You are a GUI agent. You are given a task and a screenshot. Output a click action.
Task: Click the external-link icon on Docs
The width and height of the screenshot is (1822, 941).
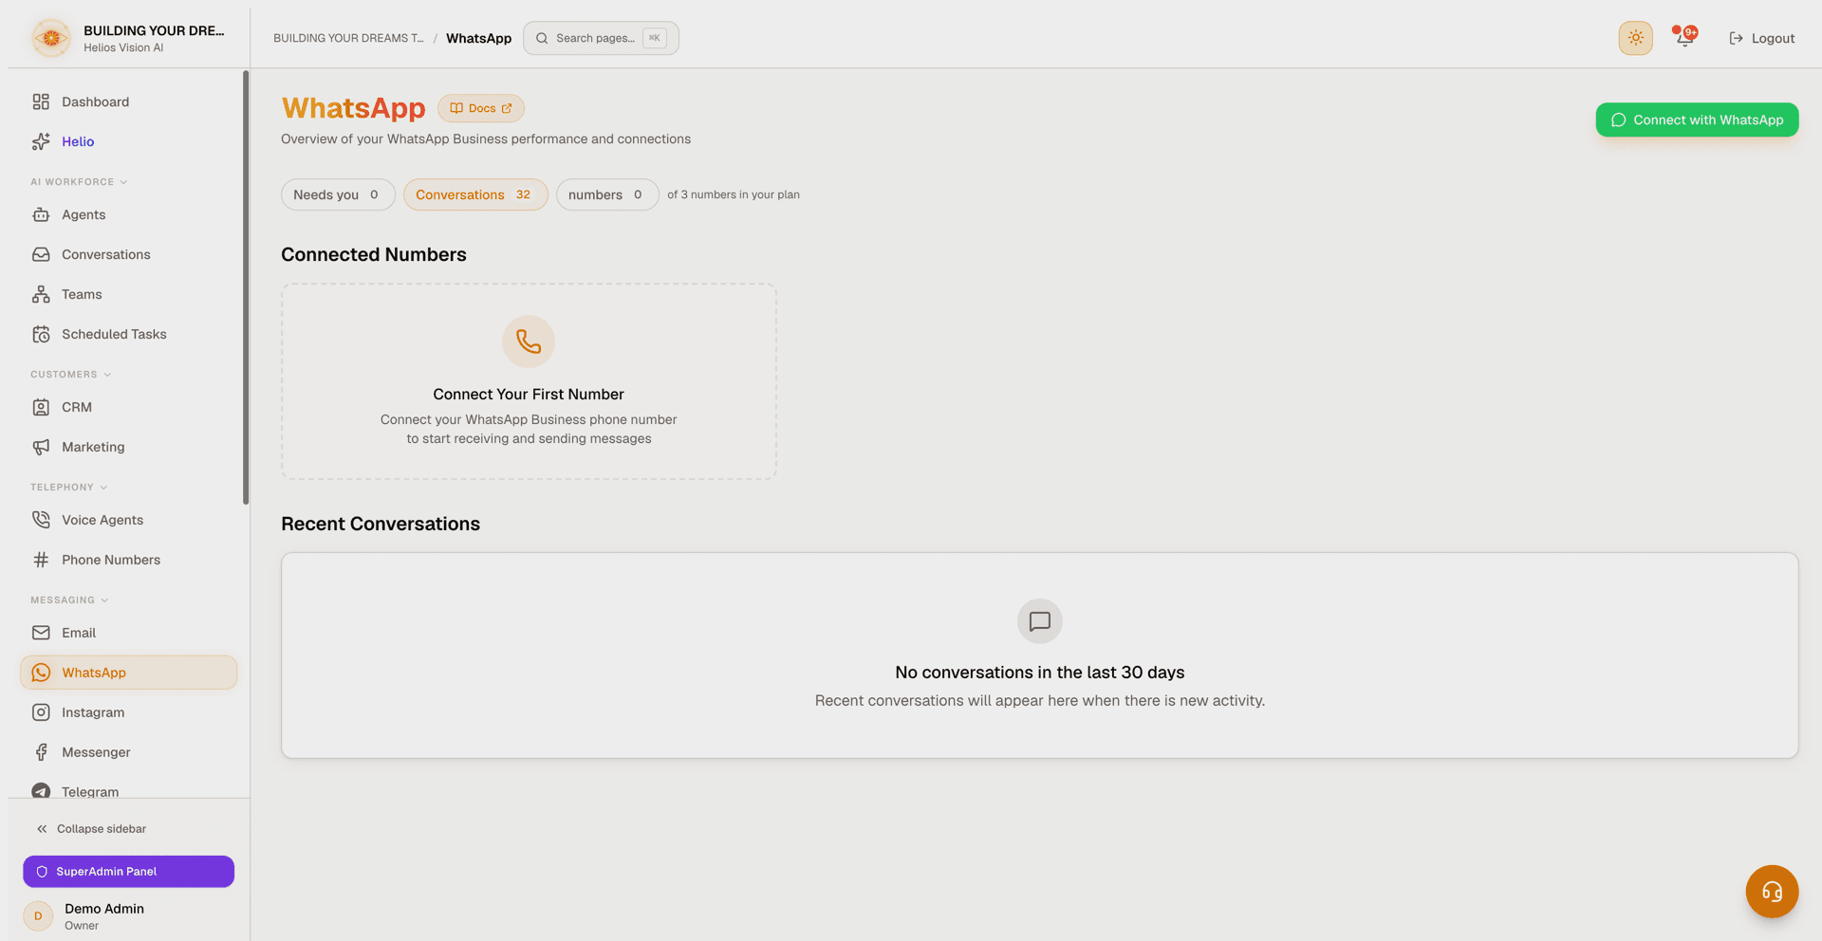507,108
